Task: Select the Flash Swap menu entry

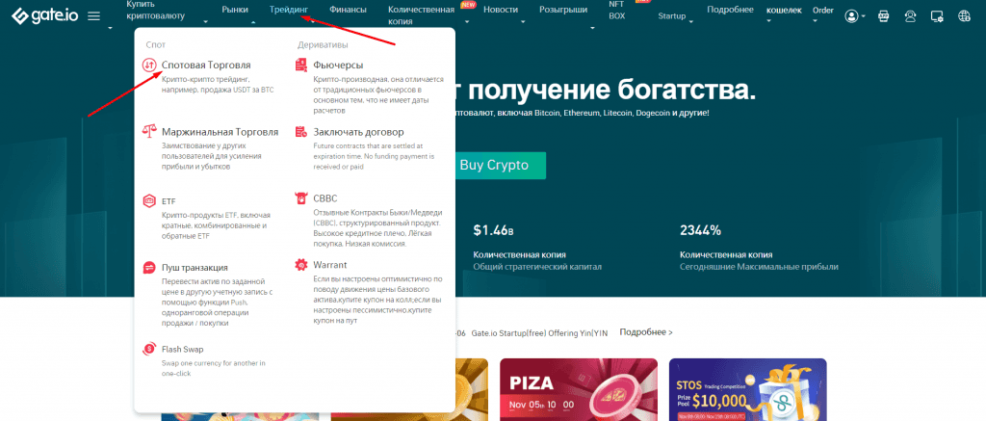Action: (182, 349)
